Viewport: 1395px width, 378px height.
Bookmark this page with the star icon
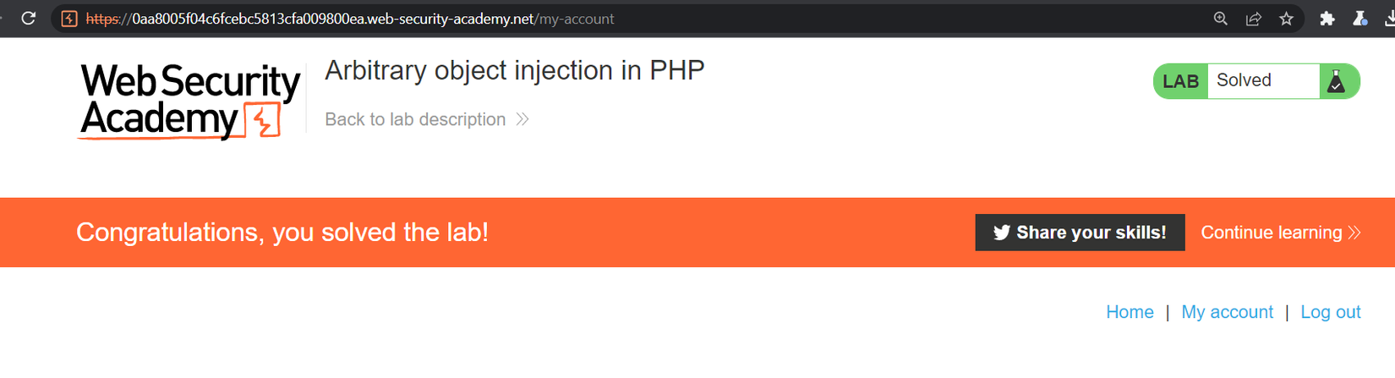1286,19
